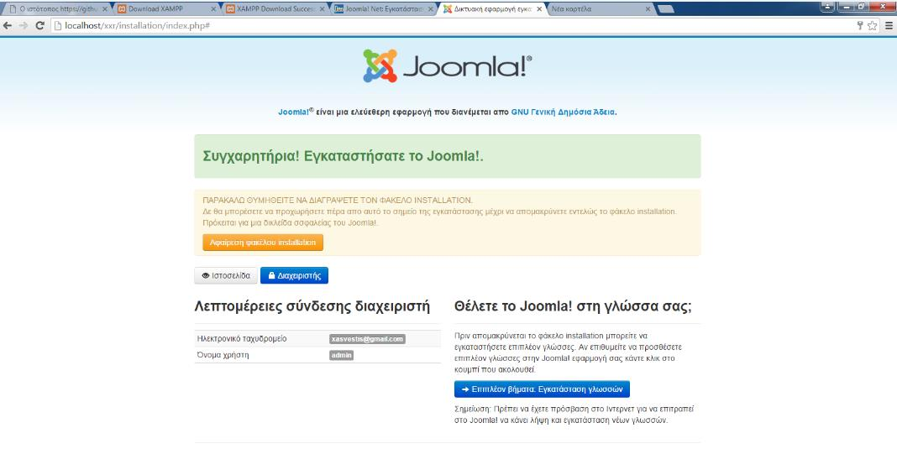Close the Joomla! Net tab
The width and height of the screenshot is (897, 475).
431,9
